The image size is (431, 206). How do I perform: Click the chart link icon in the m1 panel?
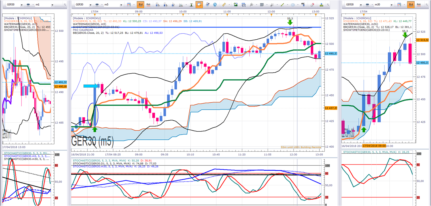coord(29,5)
